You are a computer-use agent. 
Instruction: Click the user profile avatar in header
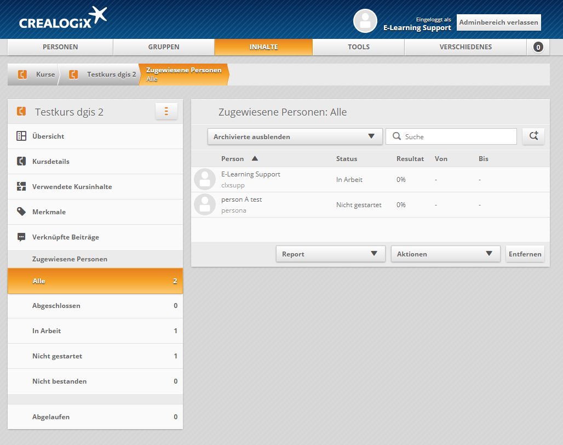pyautogui.click(x=365, y=21)
